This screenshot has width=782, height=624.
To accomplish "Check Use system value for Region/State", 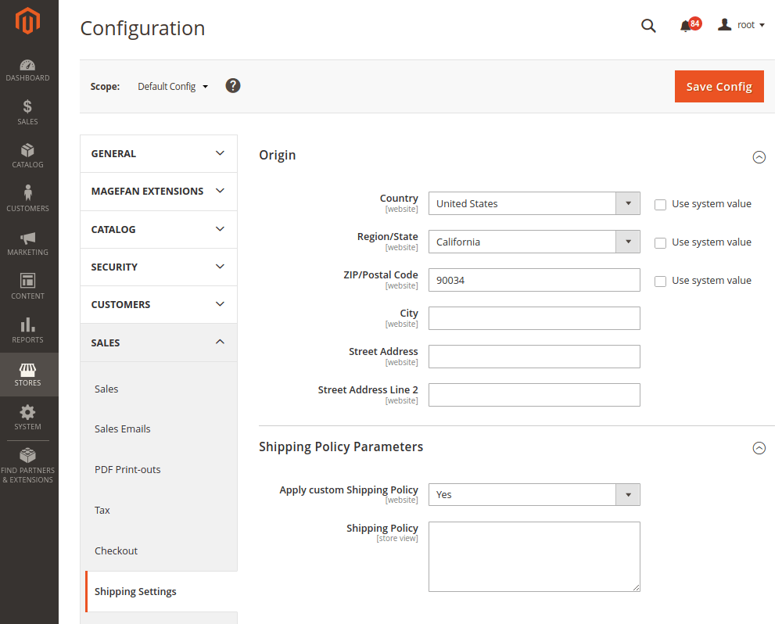I will click(661, 243).
